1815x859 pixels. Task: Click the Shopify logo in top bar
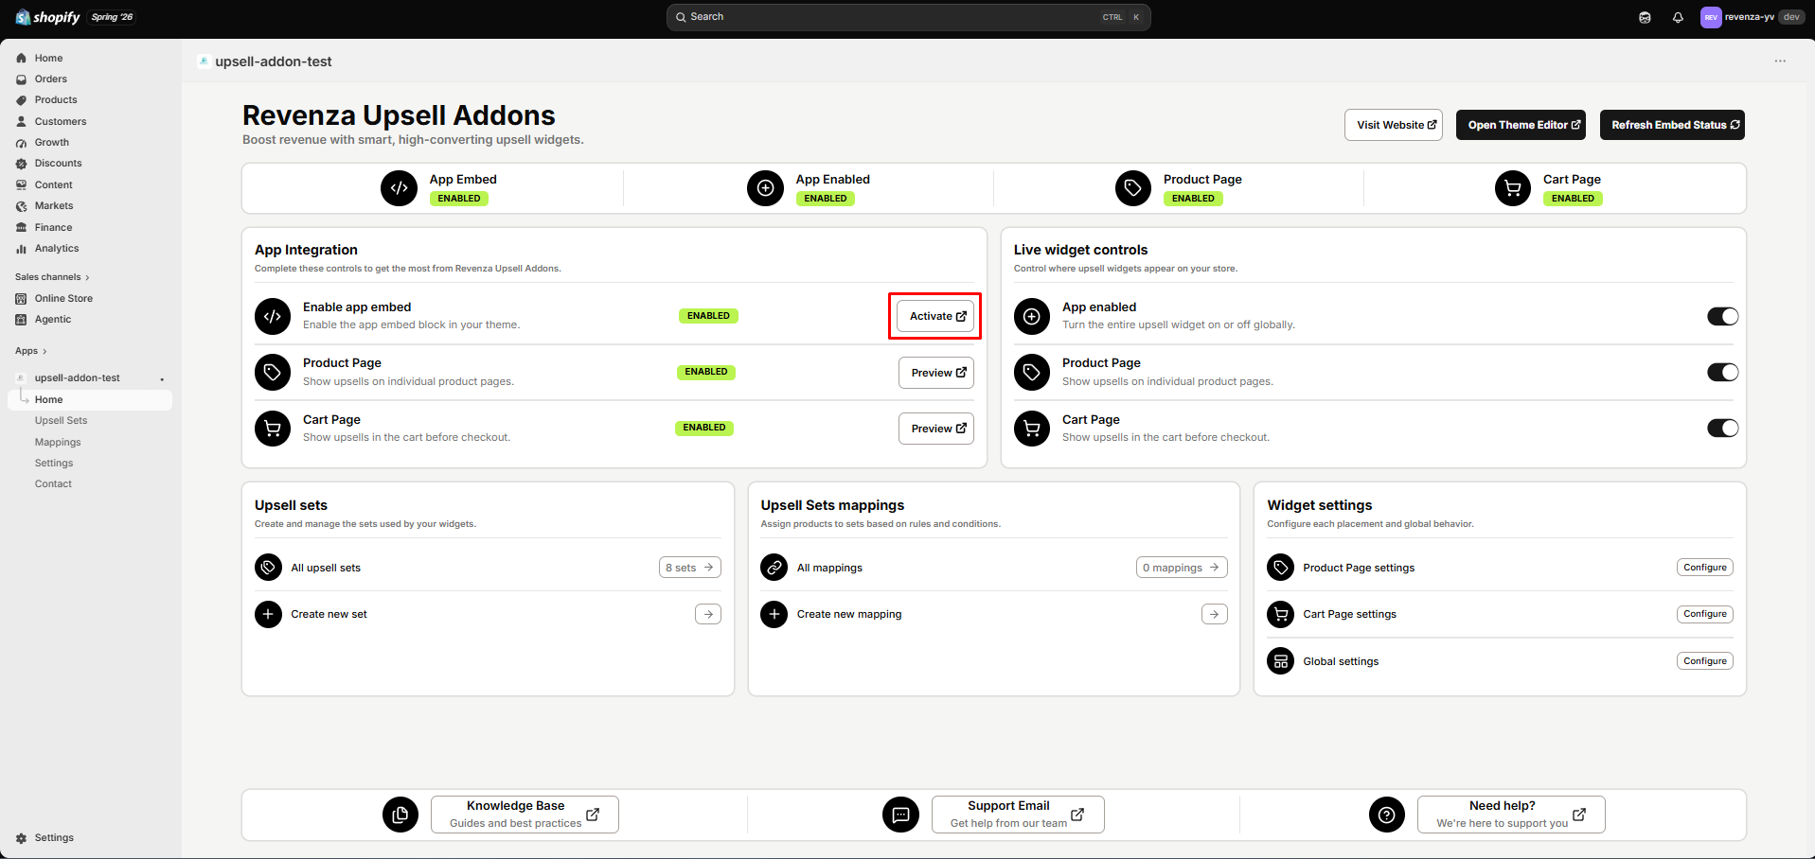[48, 17]
